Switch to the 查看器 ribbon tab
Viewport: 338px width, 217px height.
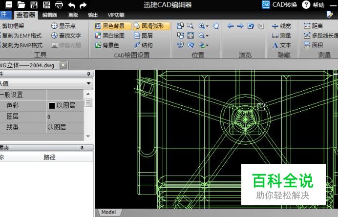(26, 15)
